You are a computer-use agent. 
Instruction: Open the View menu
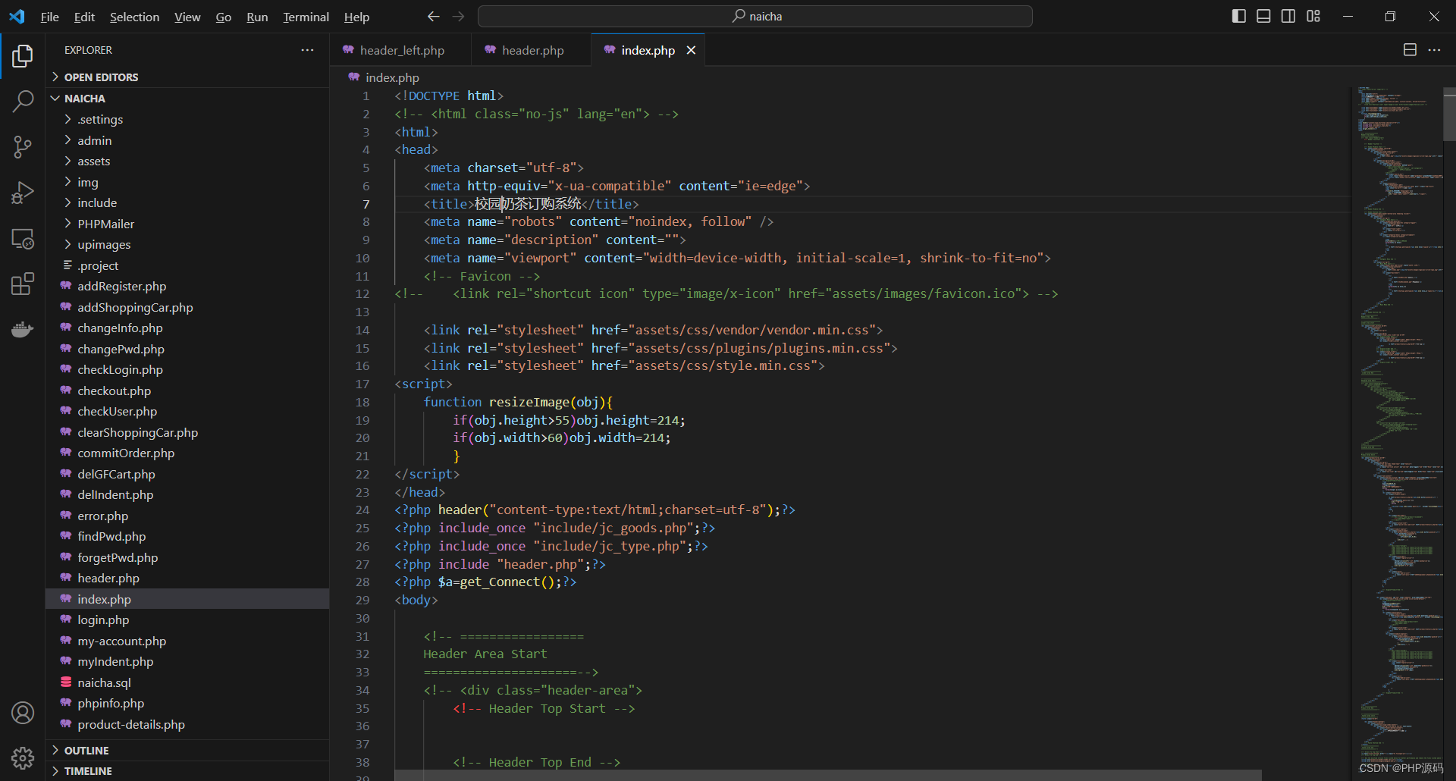click(187, 17)
